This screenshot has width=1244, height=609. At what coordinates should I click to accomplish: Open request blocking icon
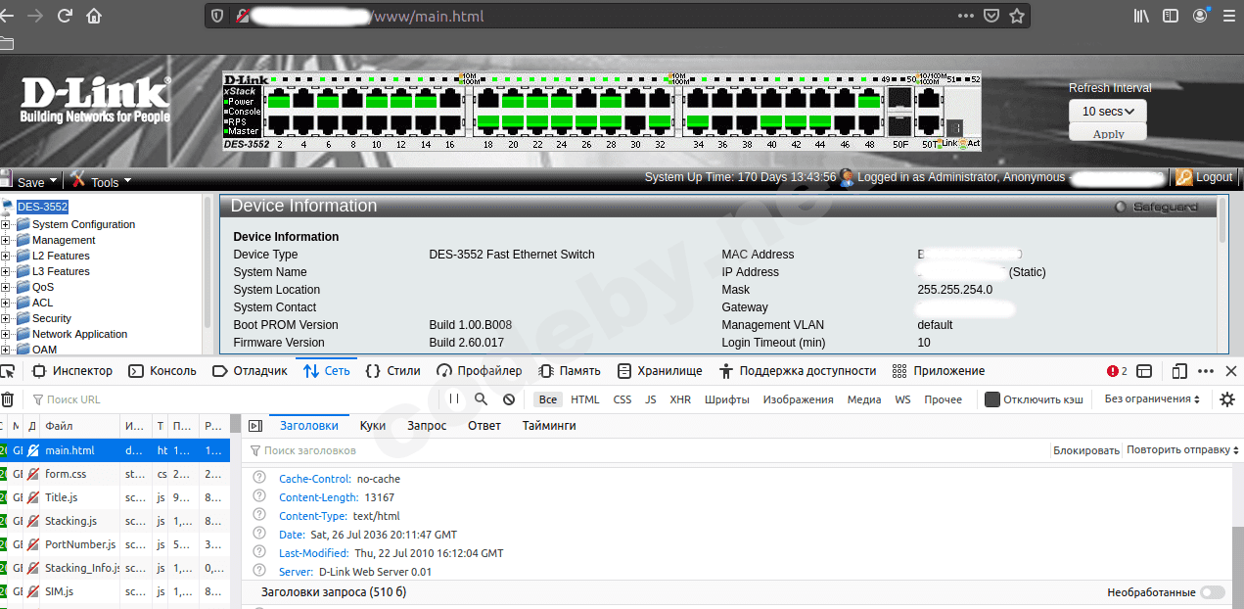tap(508, 399)
